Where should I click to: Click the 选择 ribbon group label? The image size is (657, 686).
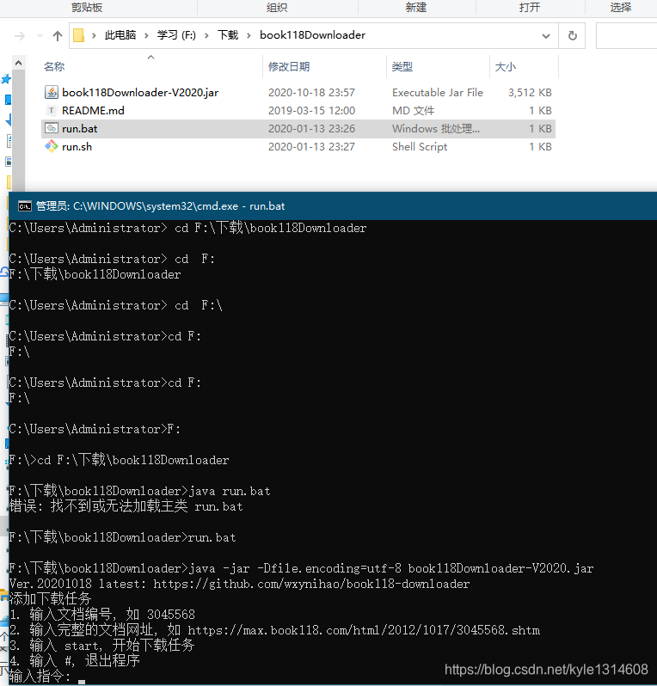click(621, 7)
